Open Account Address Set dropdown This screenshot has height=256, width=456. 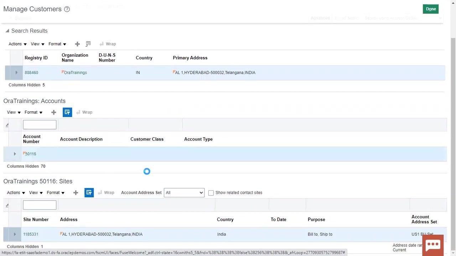pyautogui.click(x=184, y=193)
